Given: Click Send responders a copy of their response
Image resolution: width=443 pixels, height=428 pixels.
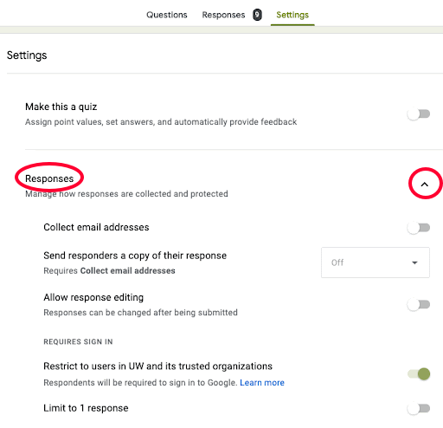Looking at the screenshot, I should (x=135, y=256).
